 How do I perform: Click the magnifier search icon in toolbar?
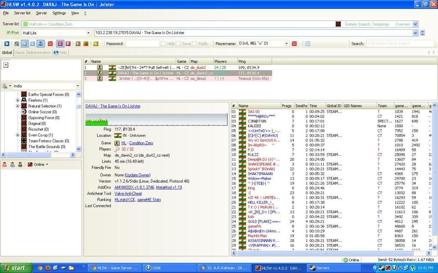(x=17, y=44)
